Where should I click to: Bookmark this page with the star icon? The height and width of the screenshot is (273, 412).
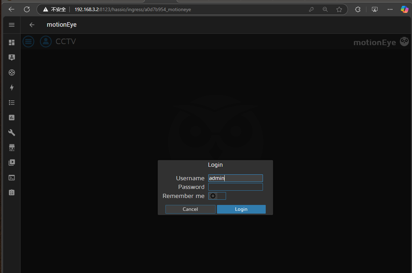click(339, 9)
